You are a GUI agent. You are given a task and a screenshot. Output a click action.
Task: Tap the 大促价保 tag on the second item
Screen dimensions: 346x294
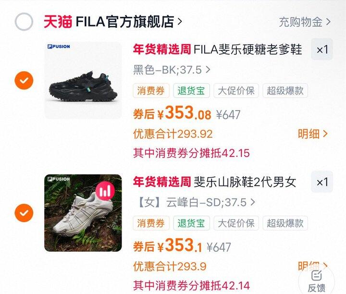click(236, 223)
